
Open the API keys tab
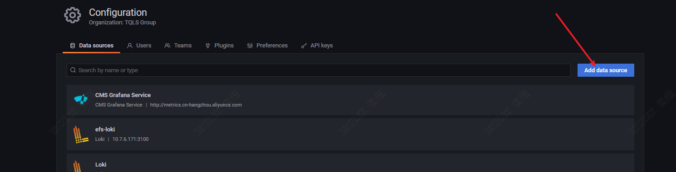pos(317,46)
